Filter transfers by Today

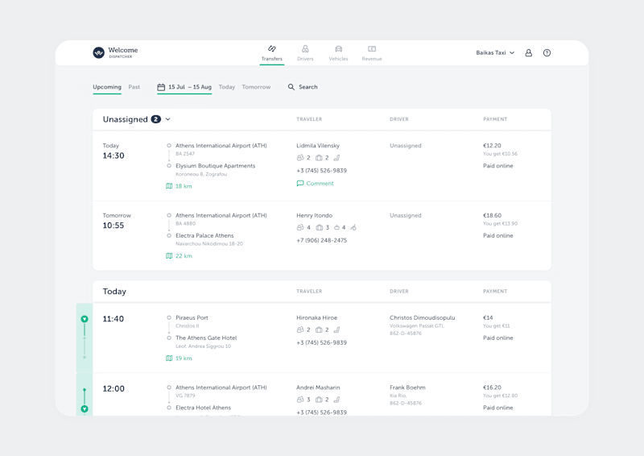(227, 87)
